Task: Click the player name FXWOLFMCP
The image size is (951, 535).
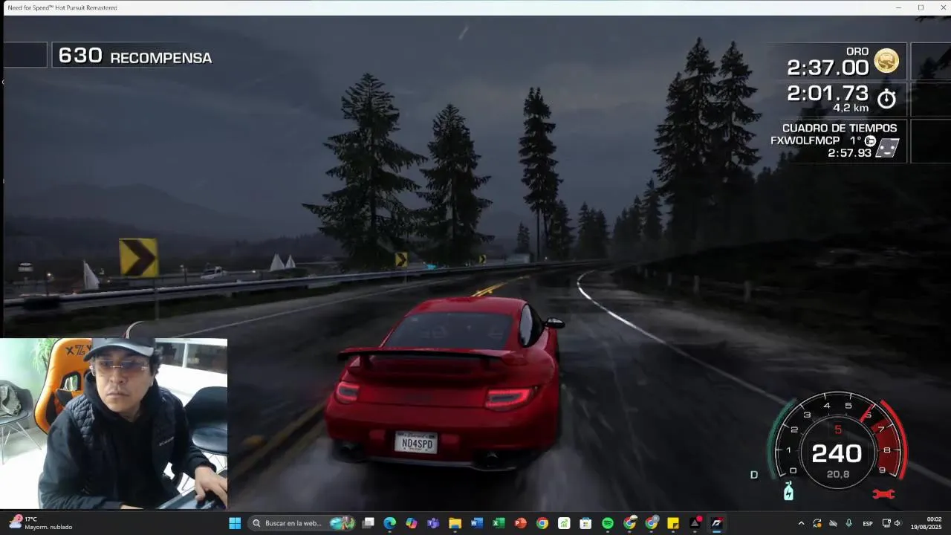Action: click(805, 140)
